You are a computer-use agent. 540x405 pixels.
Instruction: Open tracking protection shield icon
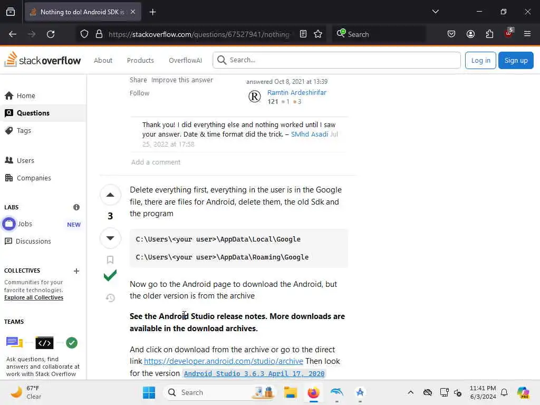[x=84, y=34]
